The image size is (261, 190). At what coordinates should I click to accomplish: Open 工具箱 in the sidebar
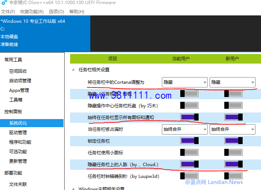point(16,100)
